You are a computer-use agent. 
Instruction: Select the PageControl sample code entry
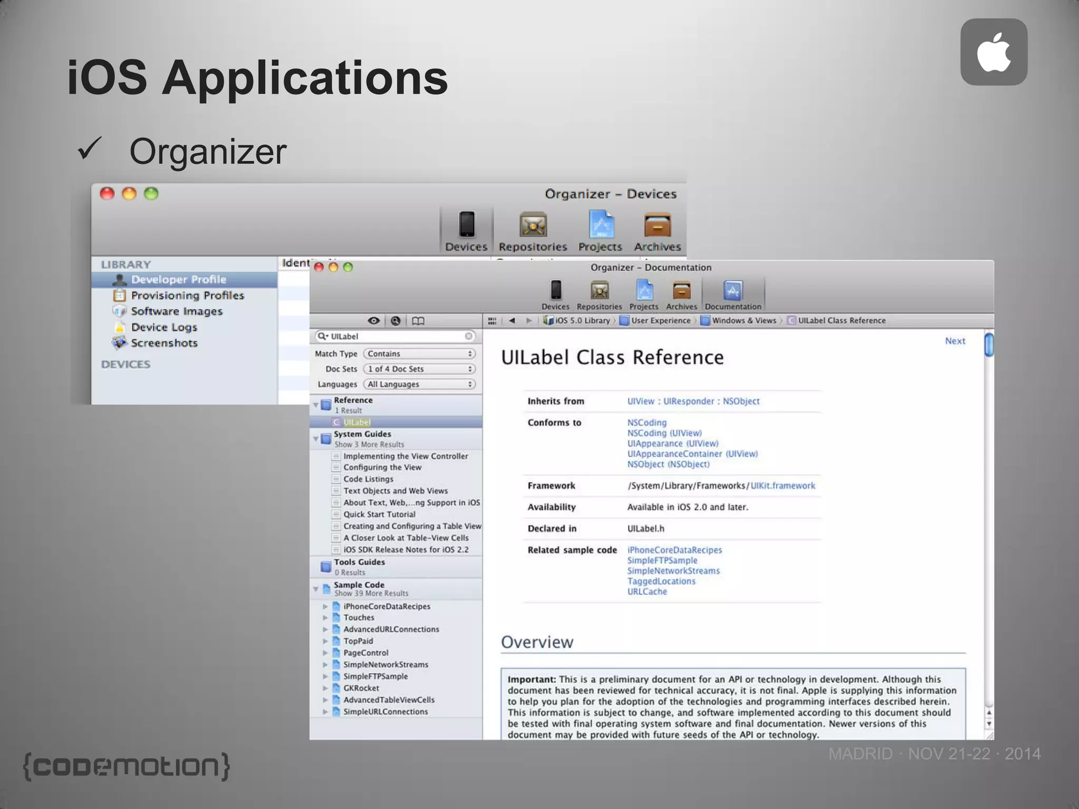coord(366,653)
